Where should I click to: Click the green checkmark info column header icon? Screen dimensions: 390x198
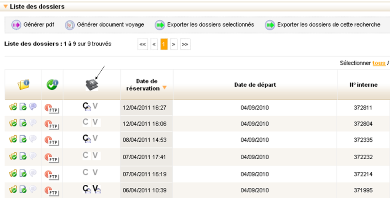pos(53,85)
